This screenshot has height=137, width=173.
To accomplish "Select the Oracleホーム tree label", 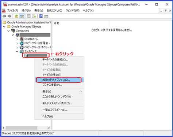I will (x=31, y=39).
